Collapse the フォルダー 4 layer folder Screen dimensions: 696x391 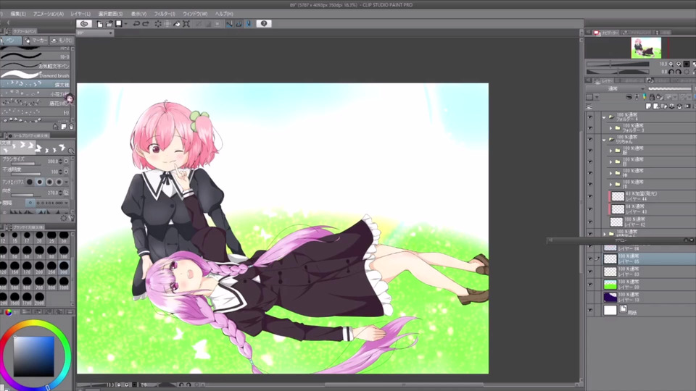click(x=604, y=117)
